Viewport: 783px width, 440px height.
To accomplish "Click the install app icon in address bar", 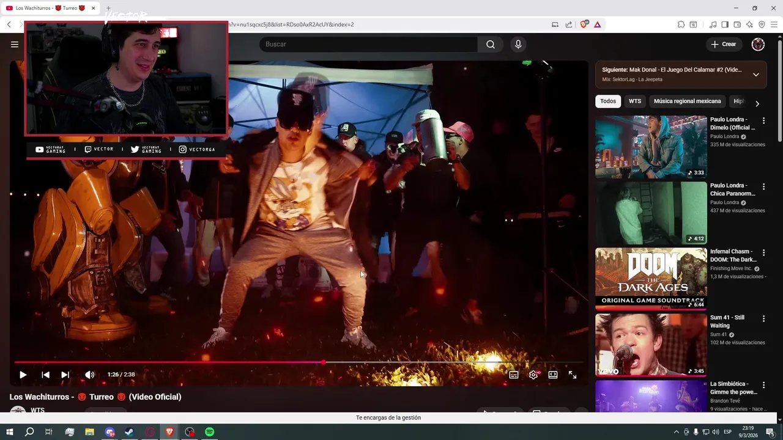I will point(555,24).
